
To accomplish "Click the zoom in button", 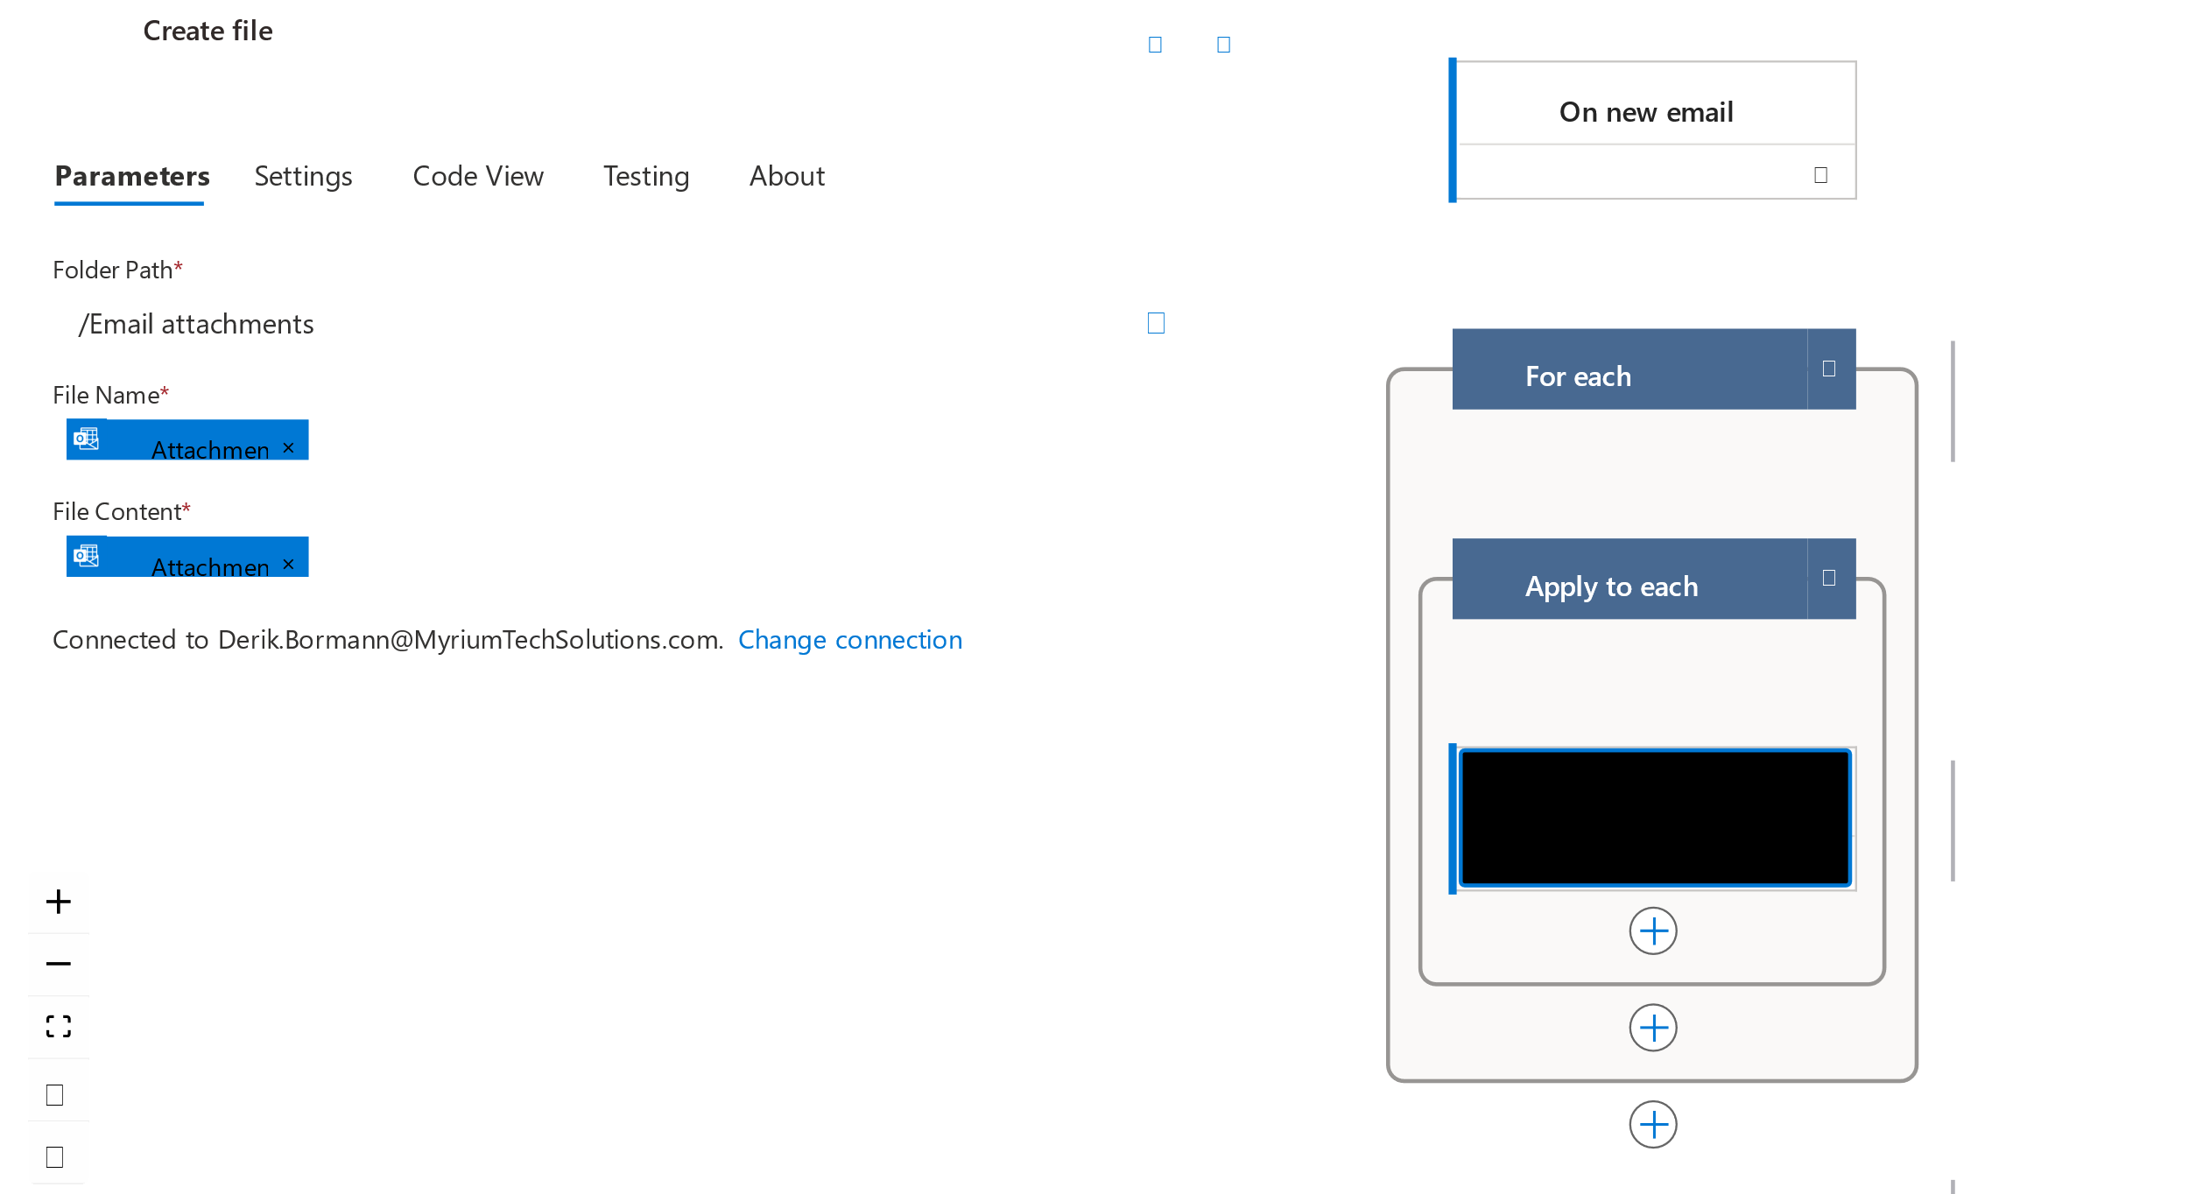I will coord(59,900).
